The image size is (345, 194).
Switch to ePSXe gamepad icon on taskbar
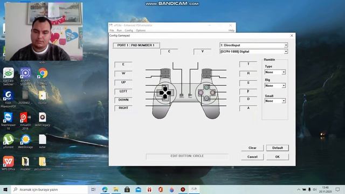[x=194, y=189]
